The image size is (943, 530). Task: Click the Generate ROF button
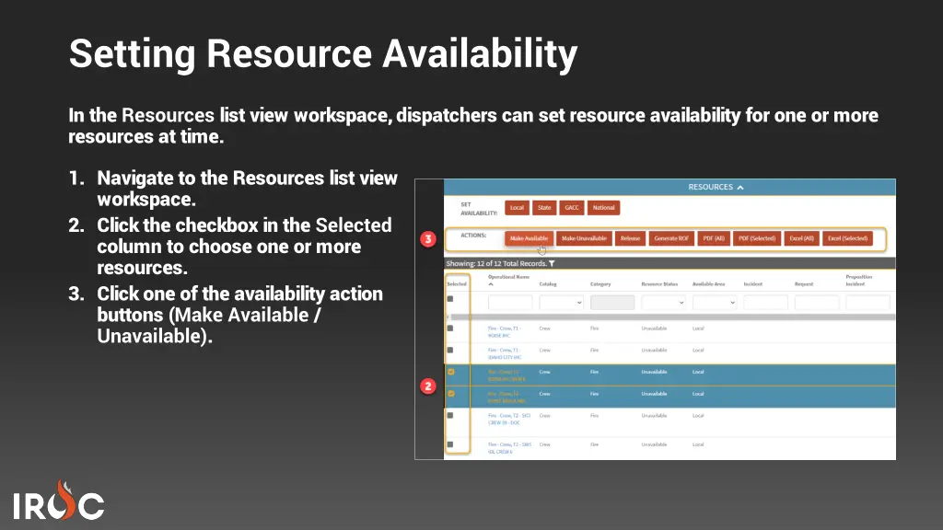coord(671,238)
